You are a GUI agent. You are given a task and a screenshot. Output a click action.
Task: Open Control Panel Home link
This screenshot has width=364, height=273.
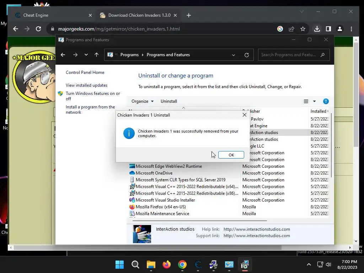point(85,73)
